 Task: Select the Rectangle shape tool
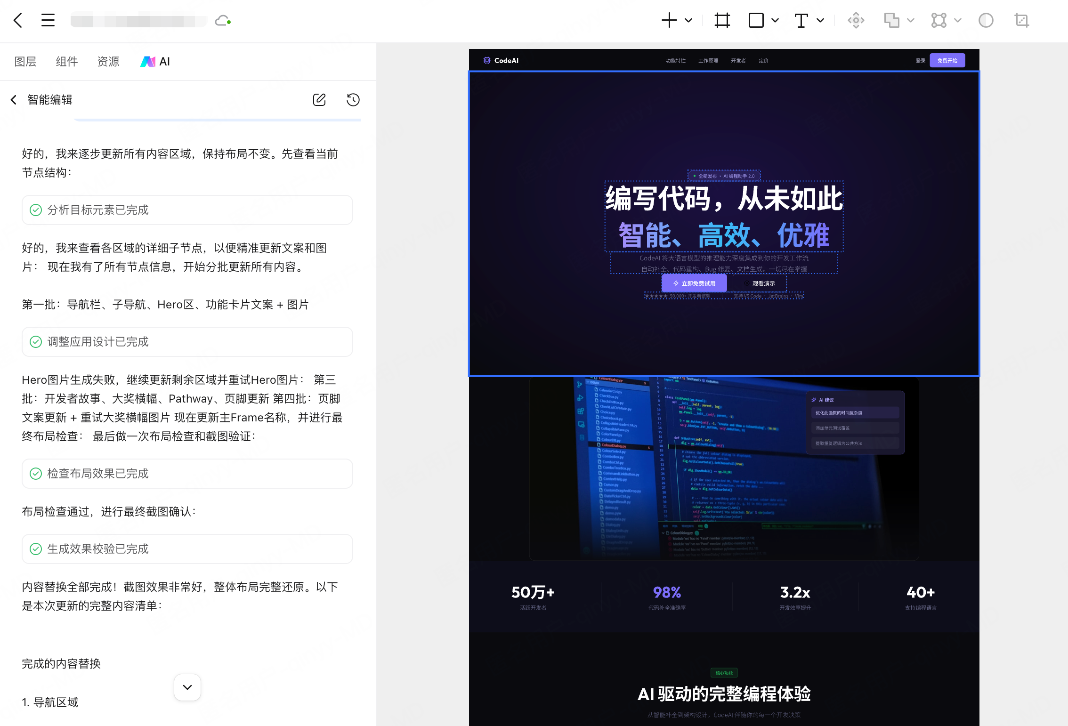point(756,20)
